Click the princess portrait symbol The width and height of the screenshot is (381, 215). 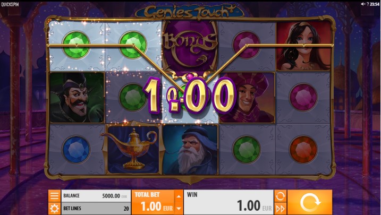304,46
